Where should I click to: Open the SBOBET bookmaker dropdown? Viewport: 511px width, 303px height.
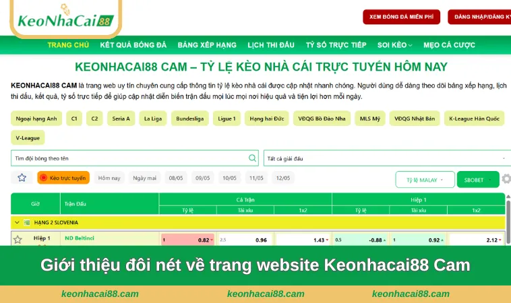point(478,180)
